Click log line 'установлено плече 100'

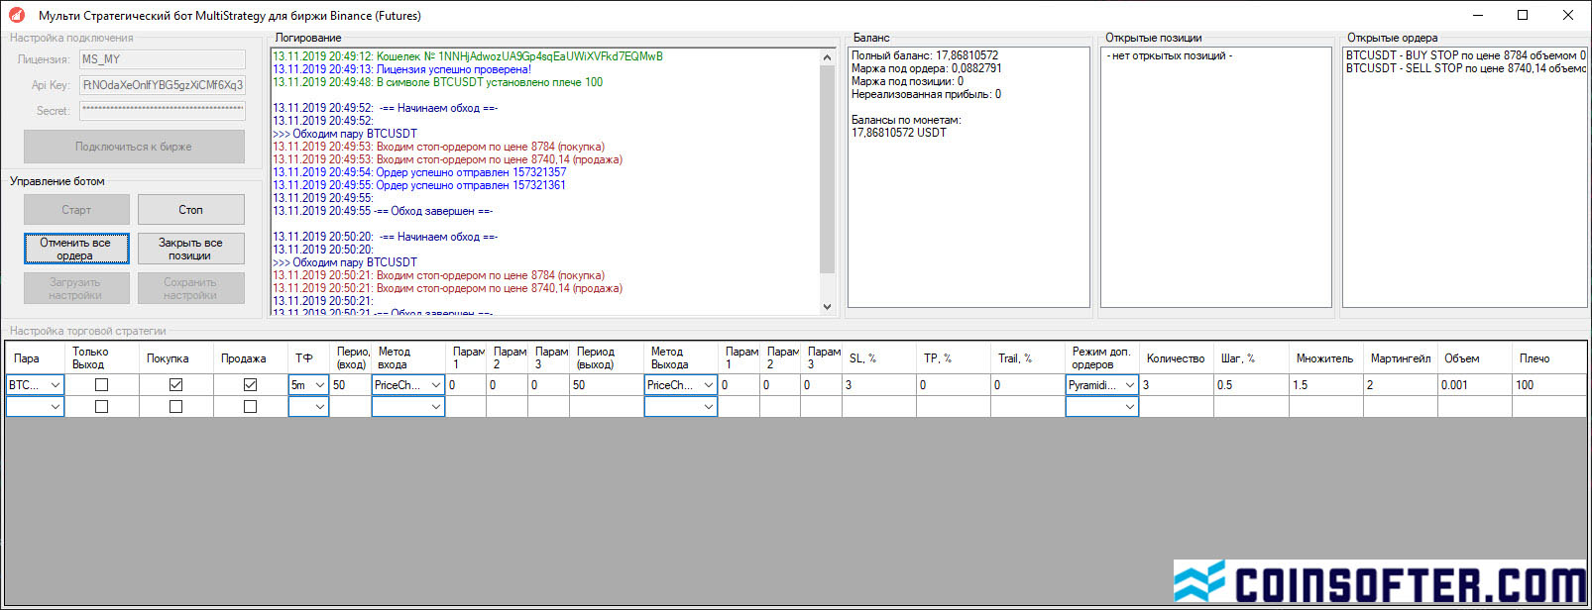437,82
